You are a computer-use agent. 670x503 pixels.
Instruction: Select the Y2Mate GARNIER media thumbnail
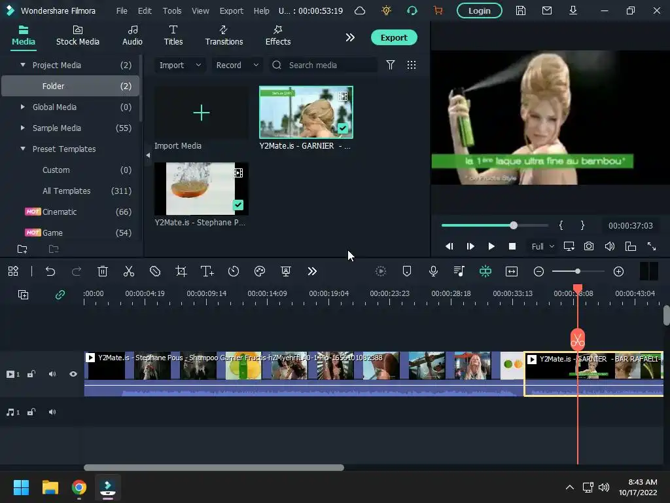tap(306, 113)
